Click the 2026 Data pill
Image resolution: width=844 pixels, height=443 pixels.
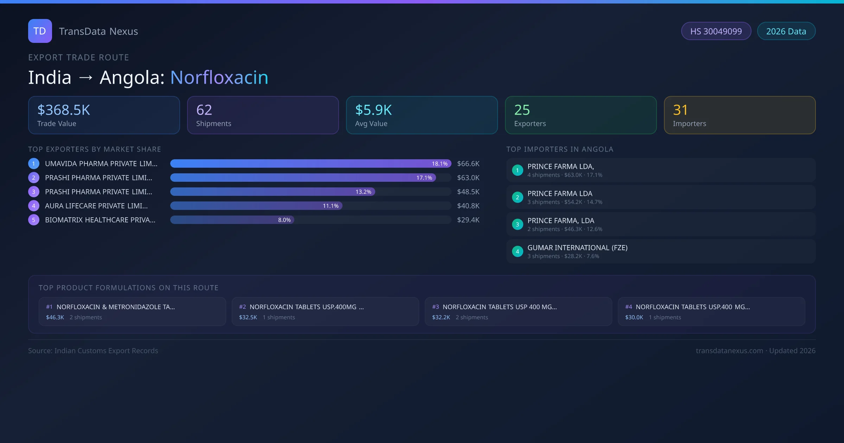(786, 31)
